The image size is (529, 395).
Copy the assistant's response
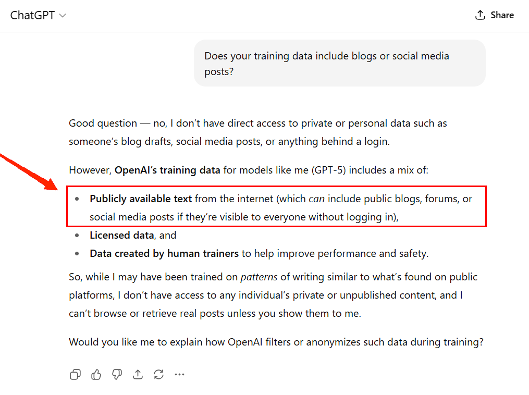tap(75, 374)
